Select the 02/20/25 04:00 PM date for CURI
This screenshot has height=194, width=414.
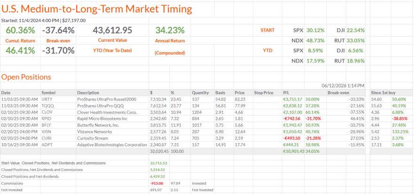19,138
